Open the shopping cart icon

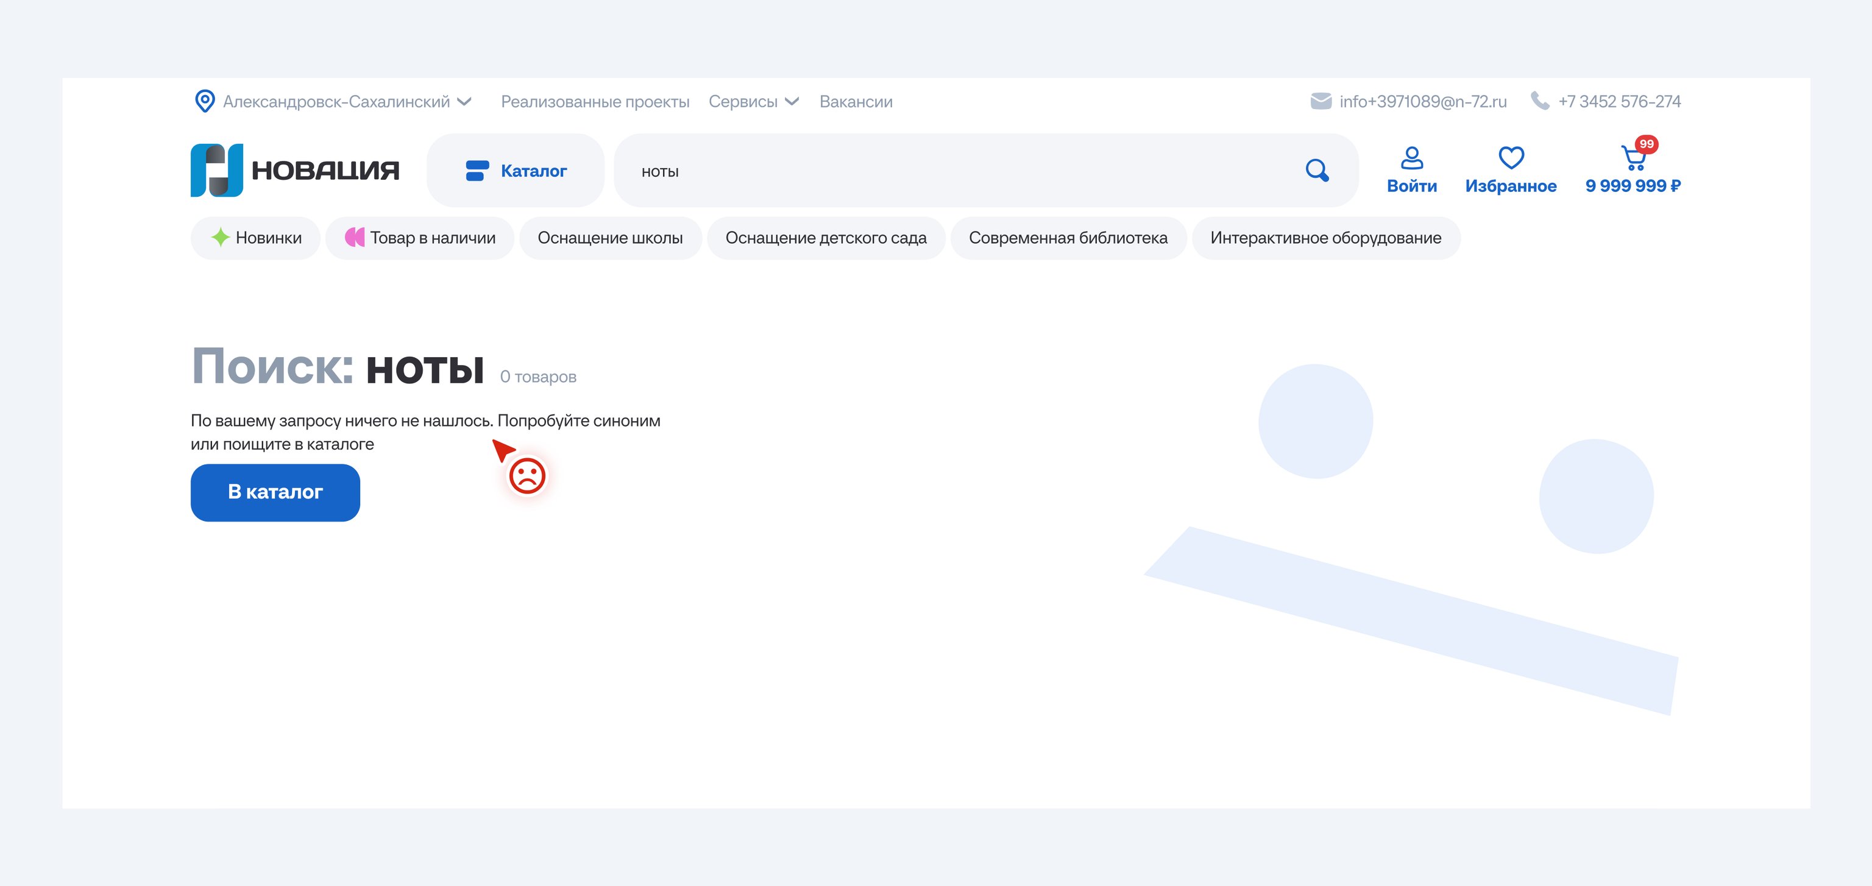(1633, 158)
